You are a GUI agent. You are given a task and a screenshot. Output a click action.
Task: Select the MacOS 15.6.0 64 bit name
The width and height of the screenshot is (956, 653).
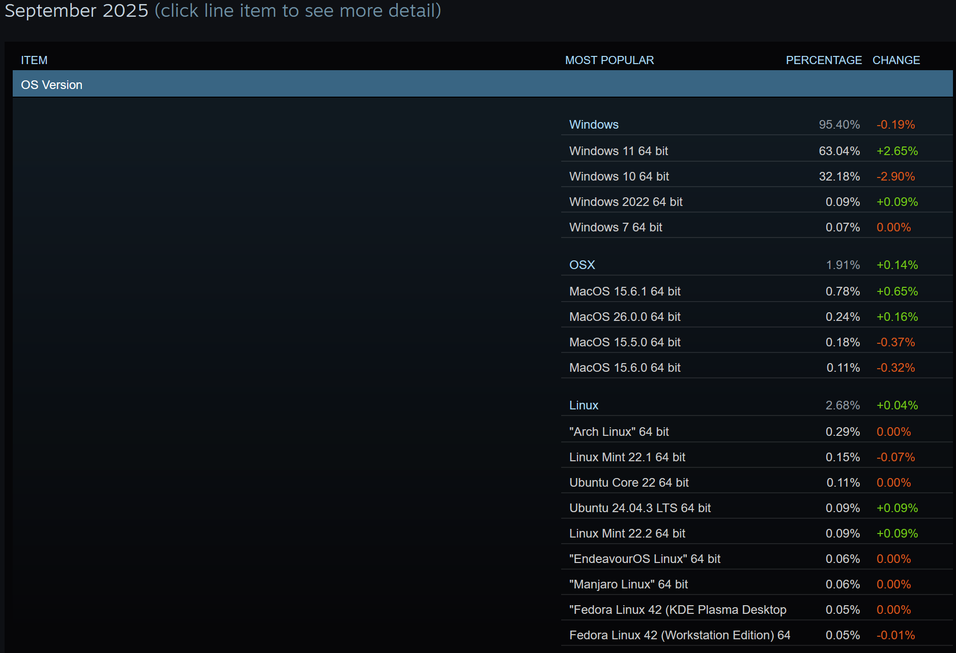pyautogui.click(x=625, y=368)
